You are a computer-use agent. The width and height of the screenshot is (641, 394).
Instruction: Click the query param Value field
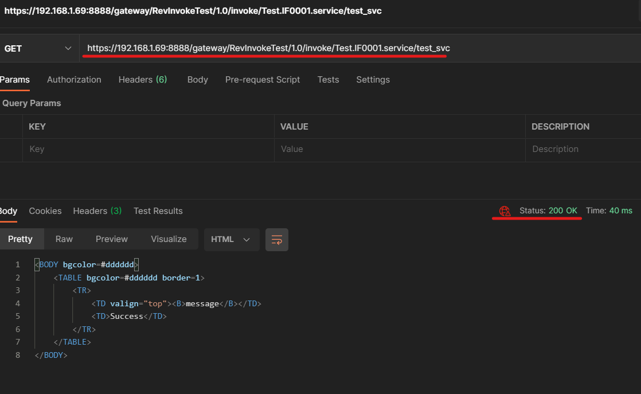coord(399,149)
